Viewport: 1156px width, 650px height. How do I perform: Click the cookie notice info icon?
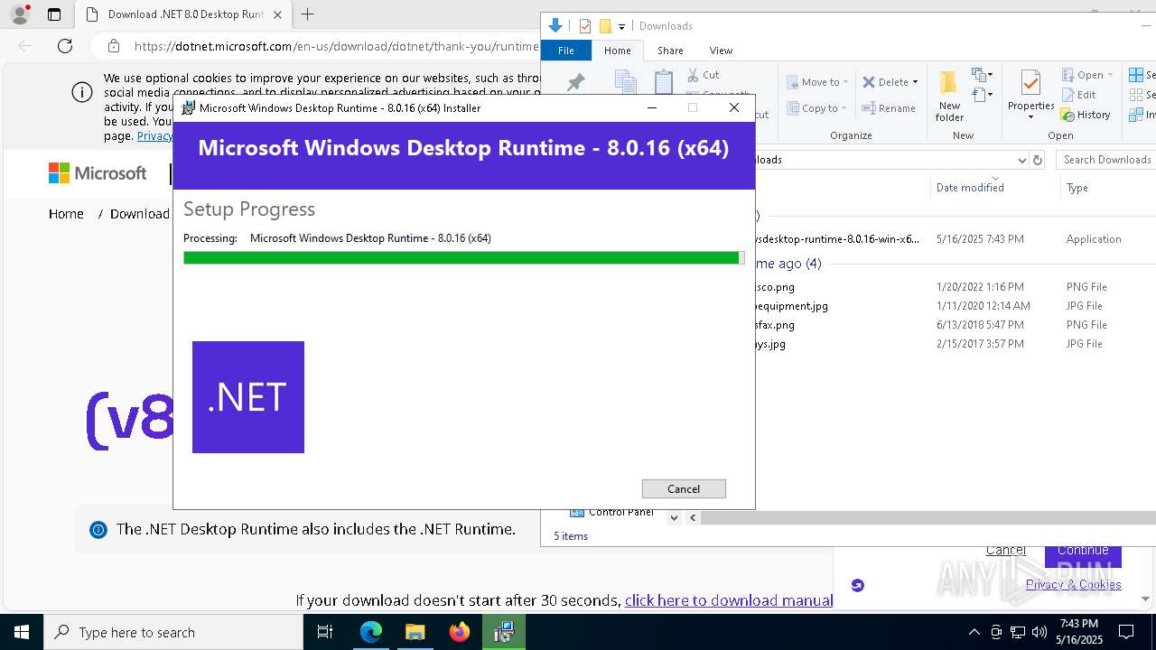(82, 92)
